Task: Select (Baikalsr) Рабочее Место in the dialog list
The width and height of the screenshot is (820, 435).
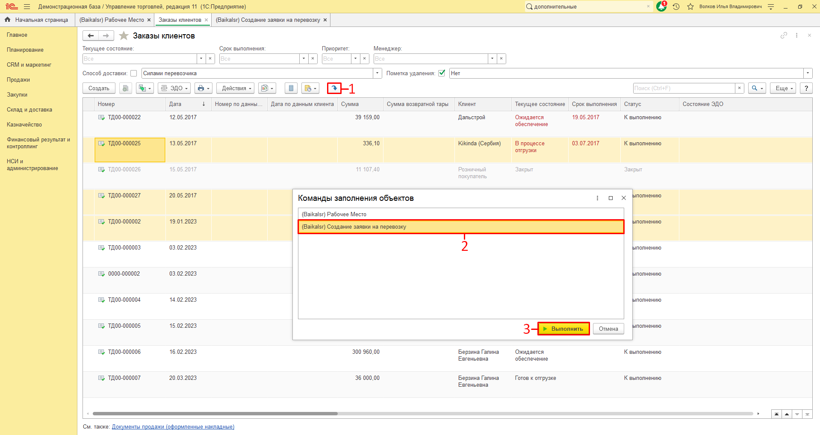Action: point(461,214)
